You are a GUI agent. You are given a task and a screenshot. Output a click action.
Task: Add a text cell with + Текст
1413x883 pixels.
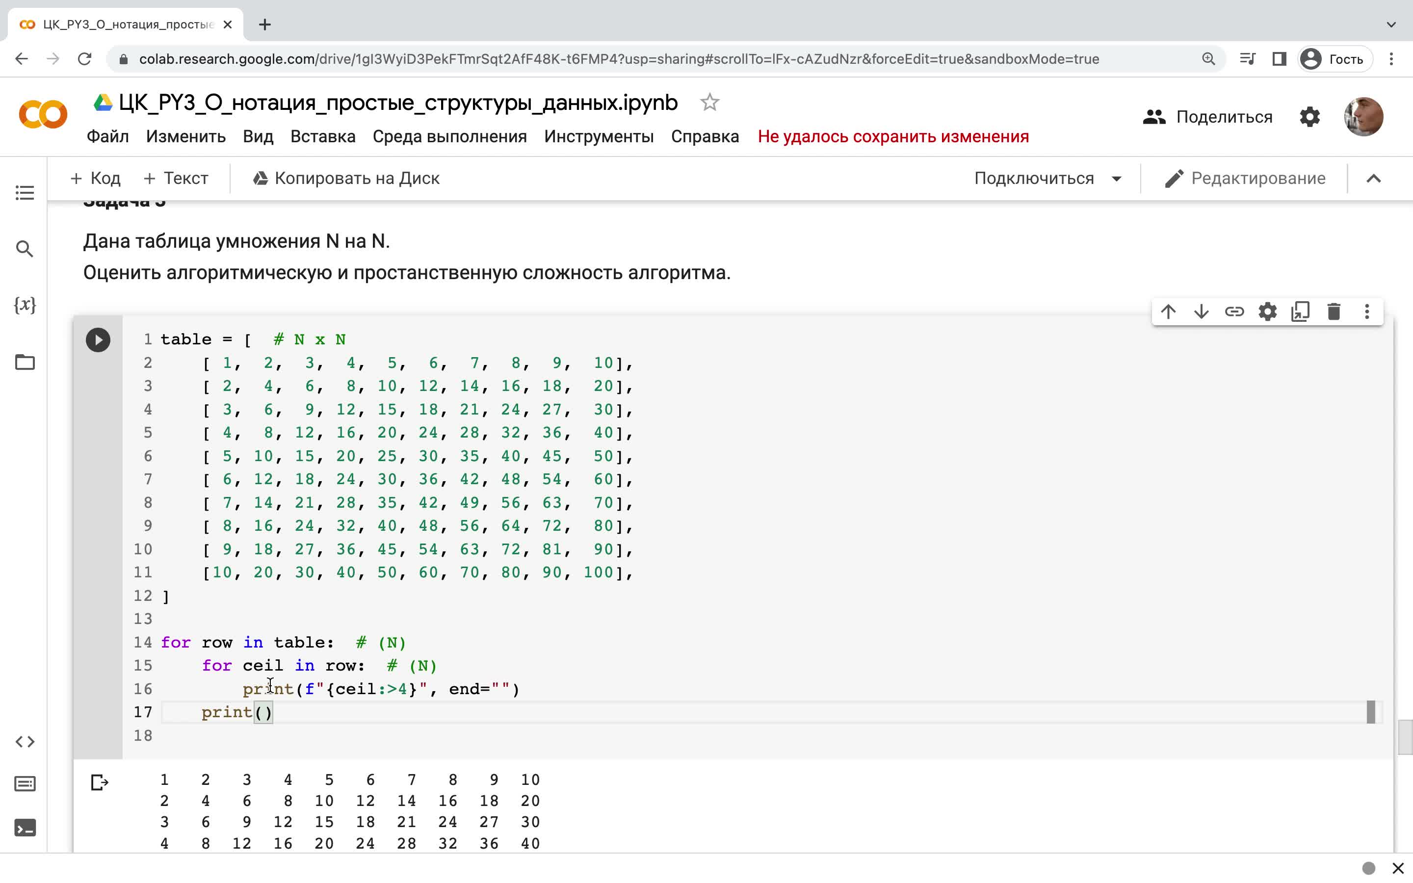[x=175, y=179]
